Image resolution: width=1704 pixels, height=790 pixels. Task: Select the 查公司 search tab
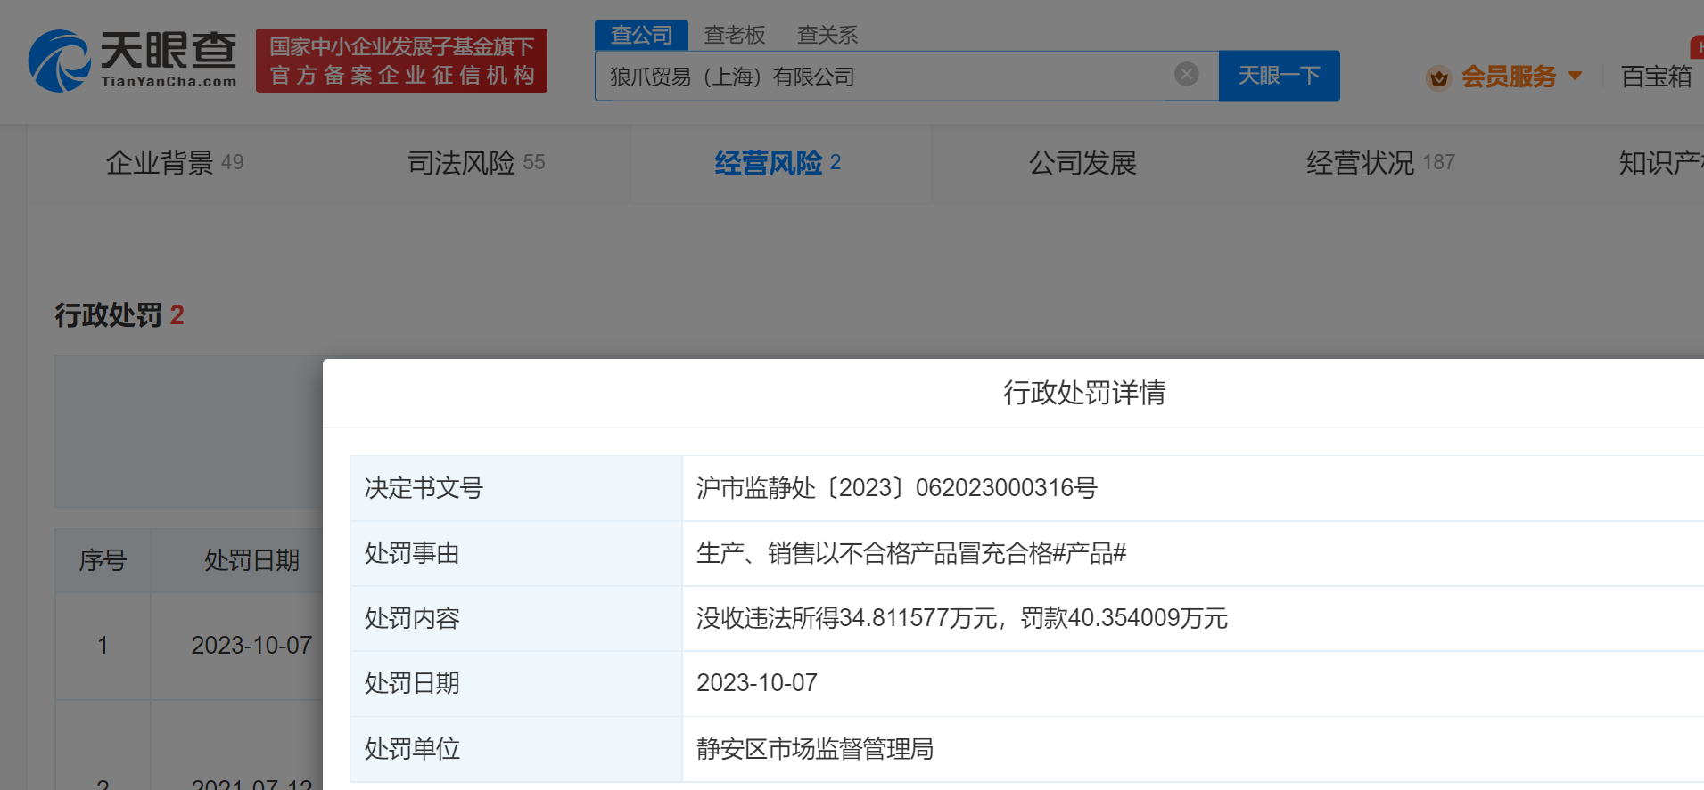pyautogui.click(x=641, y=35)
